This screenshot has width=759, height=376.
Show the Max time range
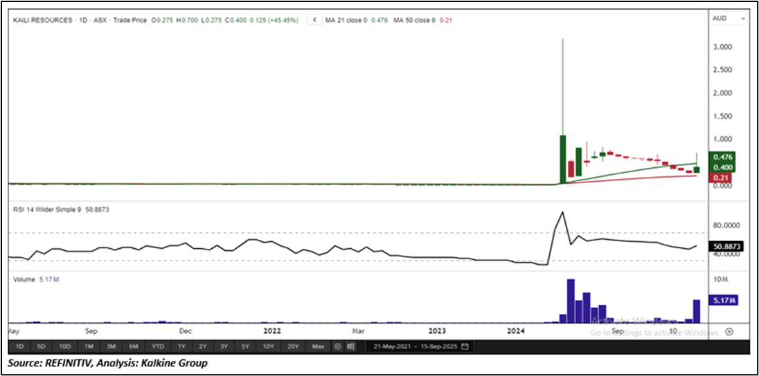click(x=318, y=346)
